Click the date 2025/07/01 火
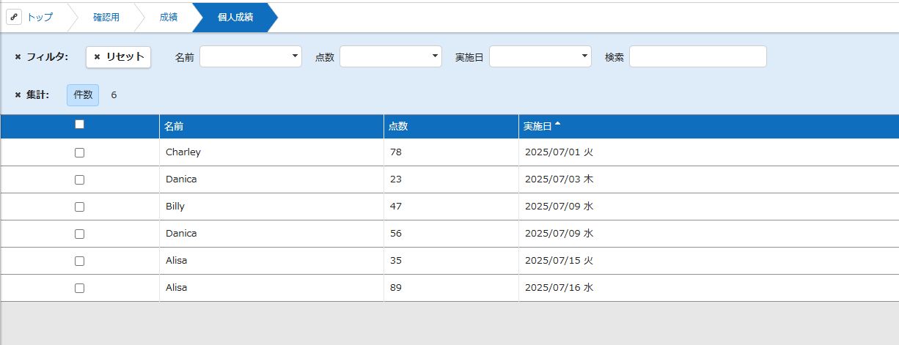Viewport: 899px width, 345px height. point(559,152)
